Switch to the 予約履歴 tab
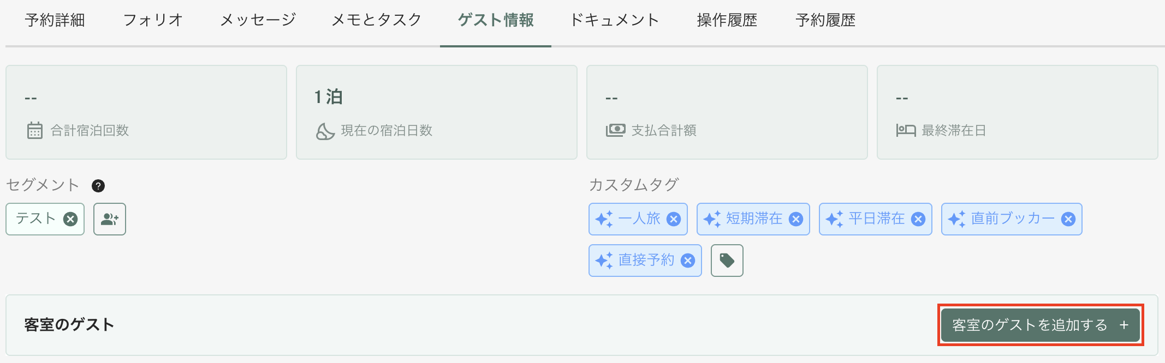1165x363 pixels. (x=825, y=20)
